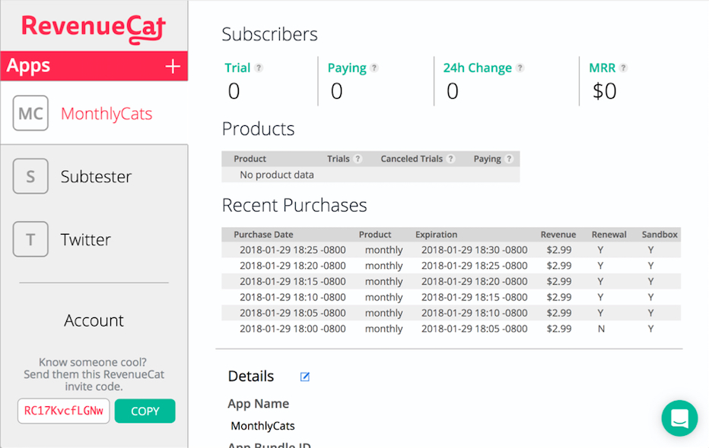The image size is (709, 448).
Task: Click the Trial metric label
Action: point(237,68)
